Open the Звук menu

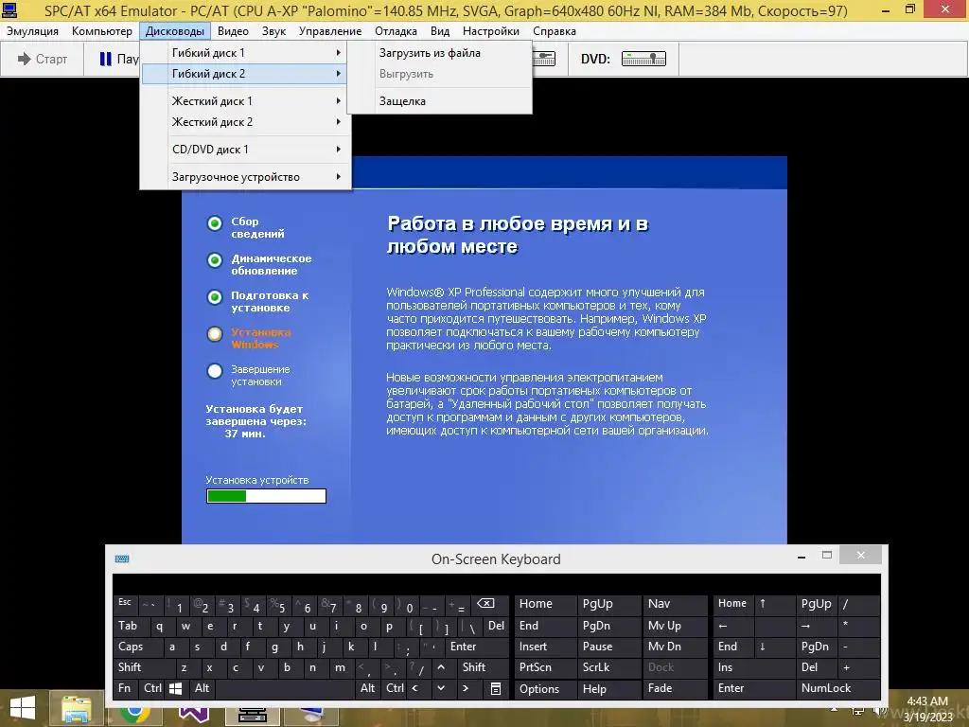point(273,31)
